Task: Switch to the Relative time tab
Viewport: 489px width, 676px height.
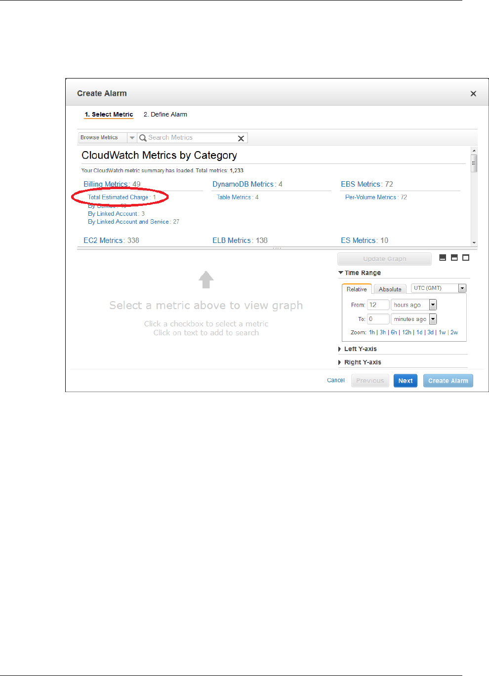Action: [357, 289]
